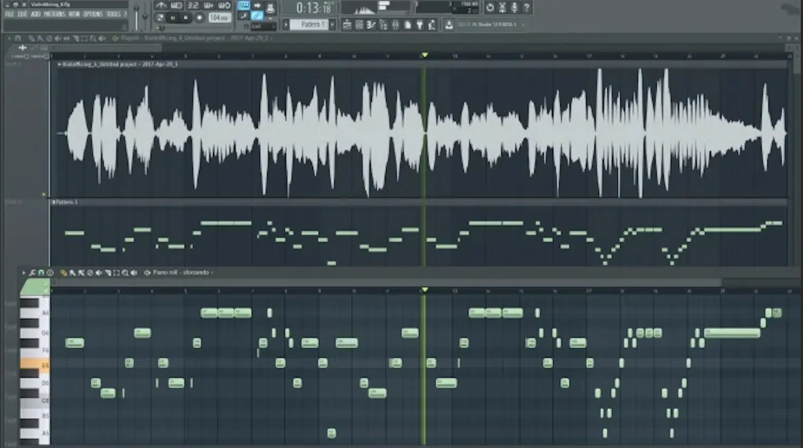Viewport: 803px width, 448px height.
Task: Select the piano roll mute tool
Action: [x=99, y=273]
